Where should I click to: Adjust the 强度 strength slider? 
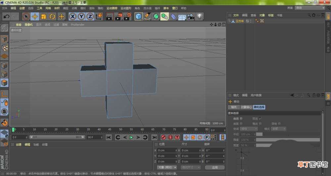(x=288, y=140)
